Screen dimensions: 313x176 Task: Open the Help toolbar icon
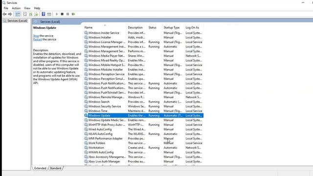pyautogui.click(x=44, y=14)
